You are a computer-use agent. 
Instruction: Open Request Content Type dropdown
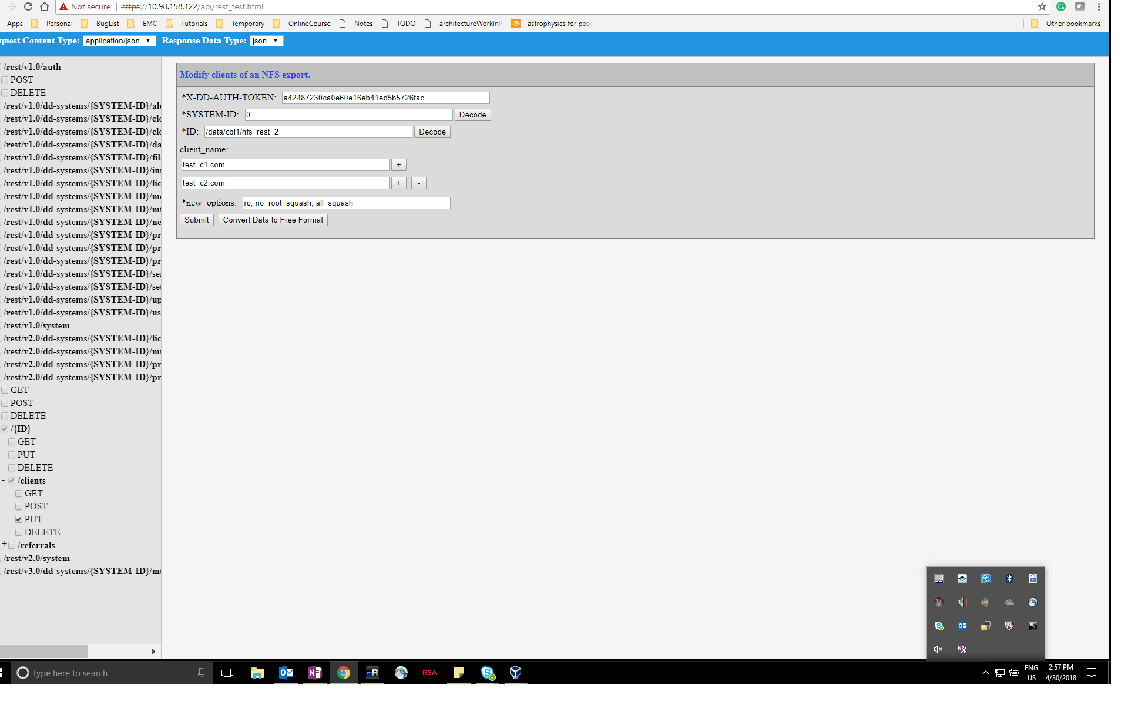(119, 41)
